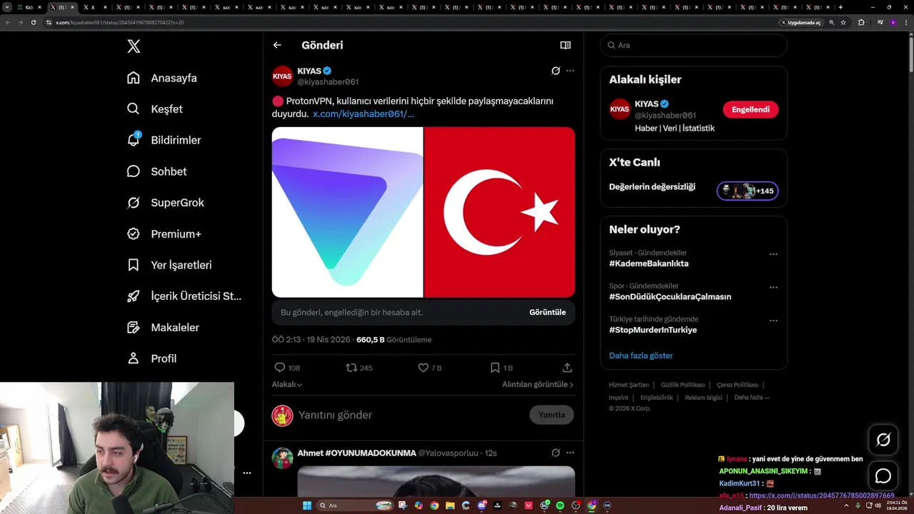The image size is (914, 514).
Task: Open Çerez Politikası footer link
Action: (738, 385)
